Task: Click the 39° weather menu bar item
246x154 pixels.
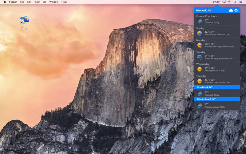Action: pos(217,2)
